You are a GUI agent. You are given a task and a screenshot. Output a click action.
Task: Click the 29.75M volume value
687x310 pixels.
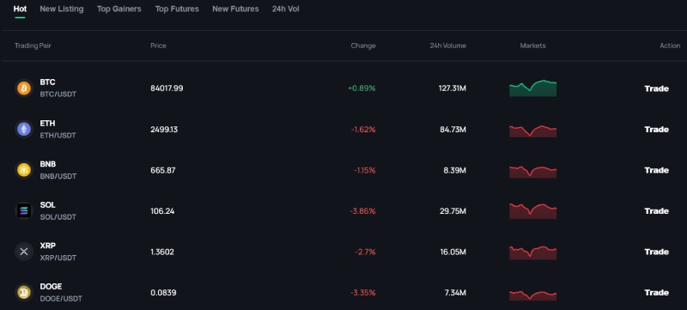pos(453,211)
